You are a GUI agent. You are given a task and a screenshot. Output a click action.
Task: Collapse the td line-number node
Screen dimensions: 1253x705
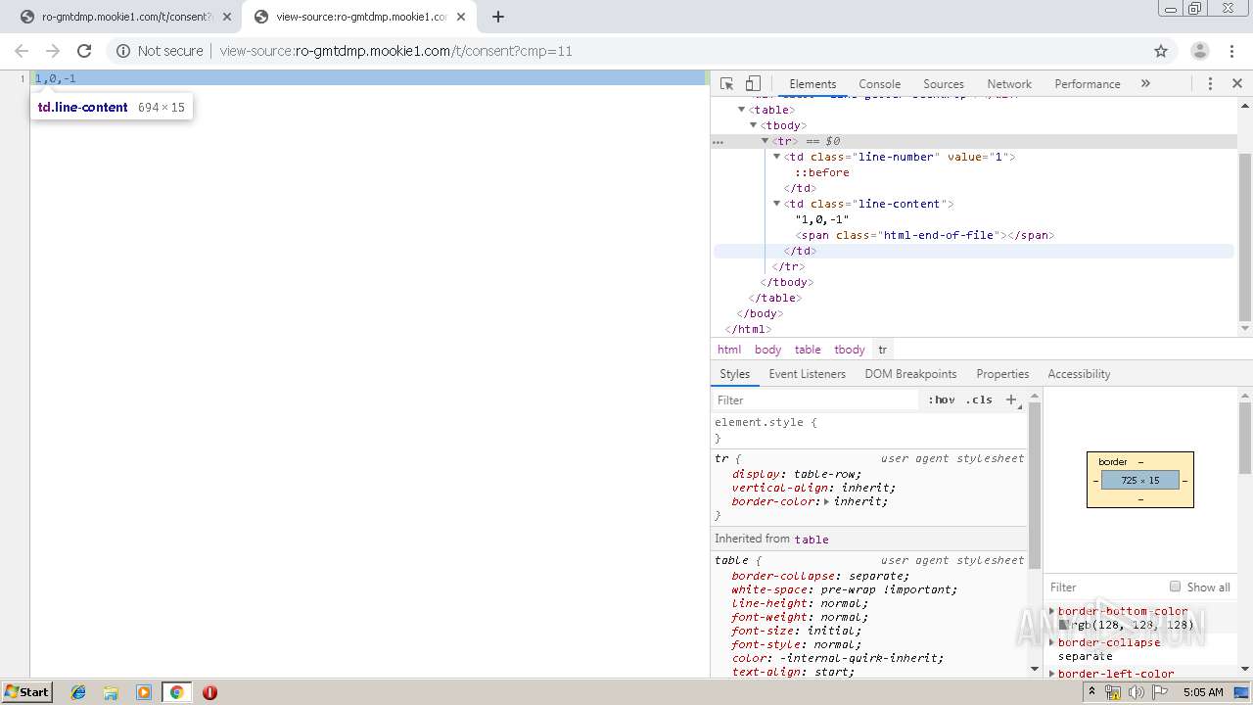click(x=777, y=157)
